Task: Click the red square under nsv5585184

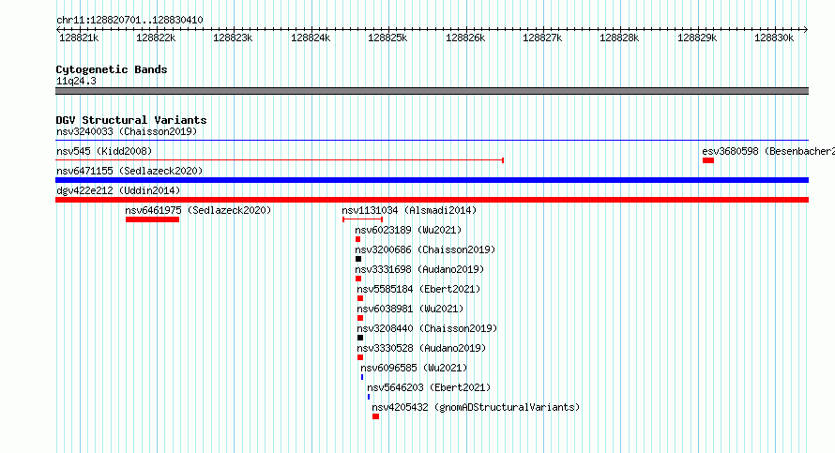Action: tap(360, 298)
